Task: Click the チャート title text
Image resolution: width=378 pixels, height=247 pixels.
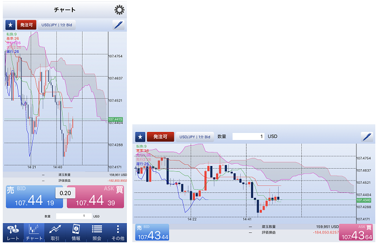Action: [65, 10]
